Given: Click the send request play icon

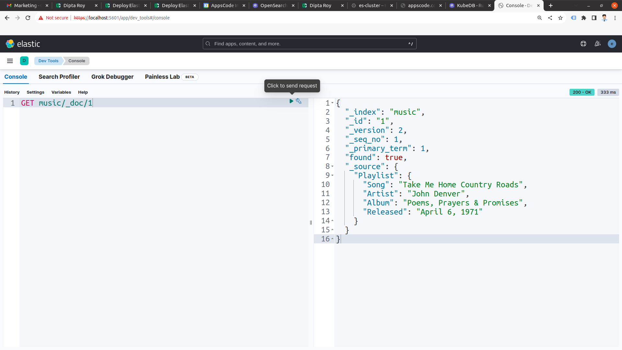Looking at the screenshot, I should (x=291, y=101).
